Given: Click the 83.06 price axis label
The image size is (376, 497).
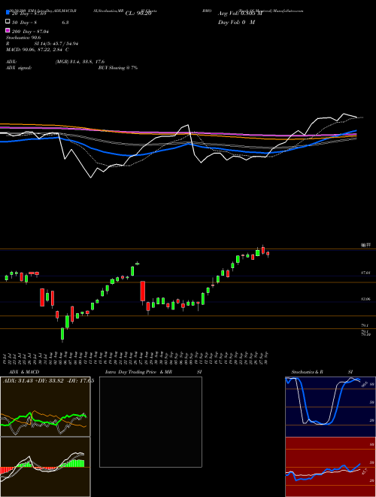Looking at the screenshot, I should click(365, 299).
